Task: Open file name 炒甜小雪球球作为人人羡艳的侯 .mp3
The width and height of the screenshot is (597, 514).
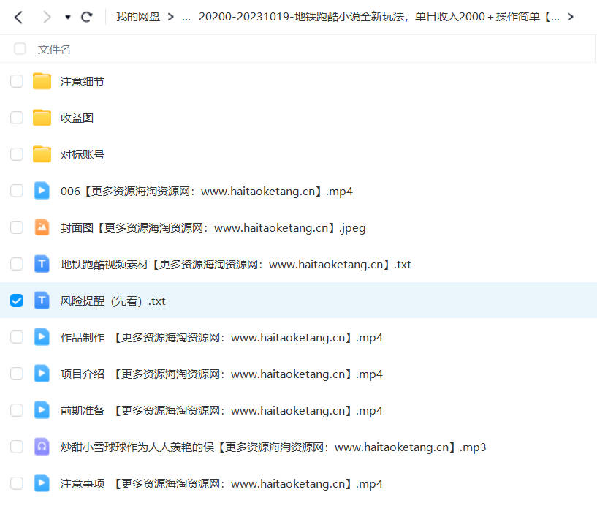Action: click(x=273, y=447)
